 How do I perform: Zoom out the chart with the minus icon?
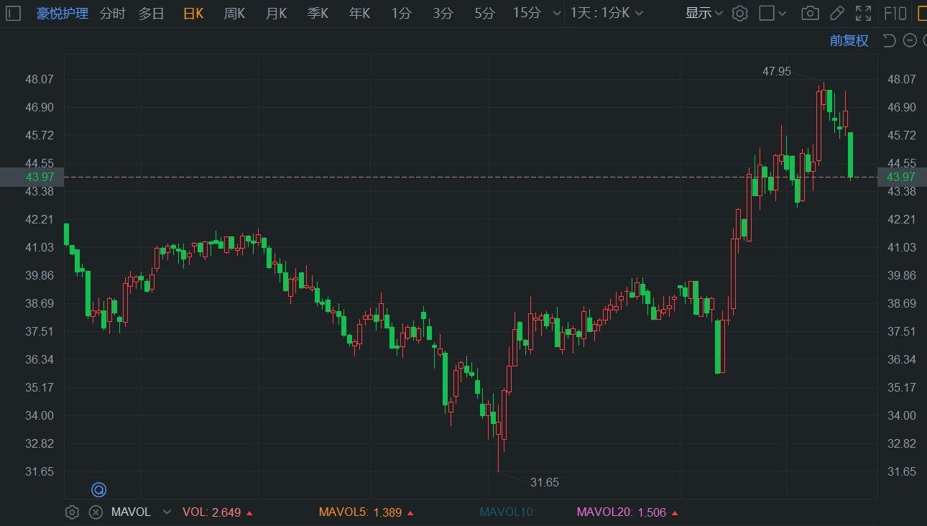910,40
